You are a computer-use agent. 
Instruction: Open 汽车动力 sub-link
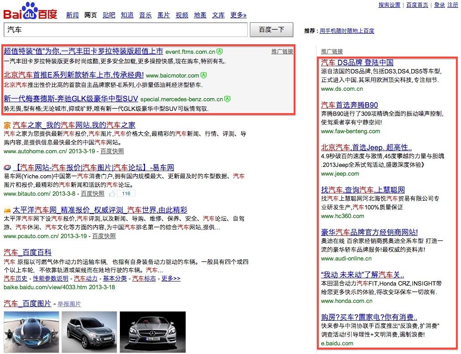click(86, 278)
